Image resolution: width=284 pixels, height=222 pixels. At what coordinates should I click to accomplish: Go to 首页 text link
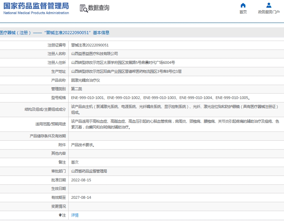pos(243,12)
